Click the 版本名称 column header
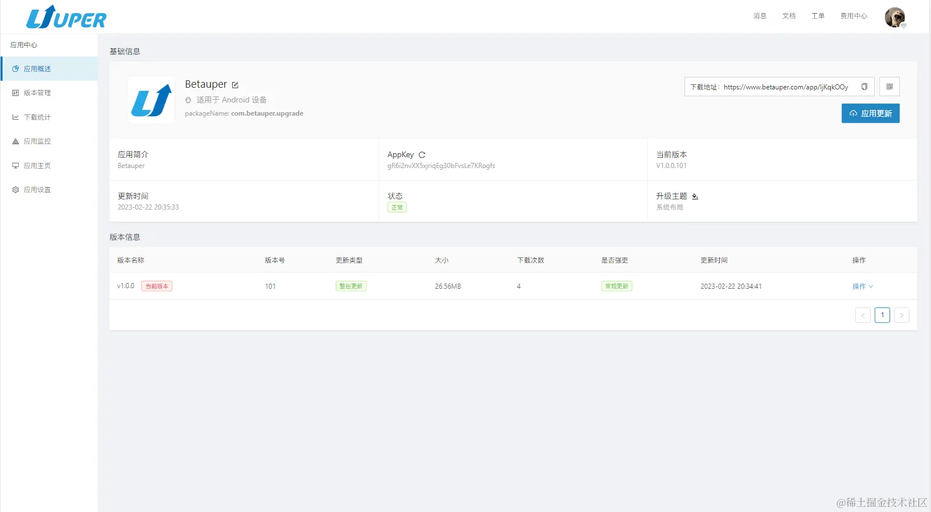931x512 pixels. point(130,260)
